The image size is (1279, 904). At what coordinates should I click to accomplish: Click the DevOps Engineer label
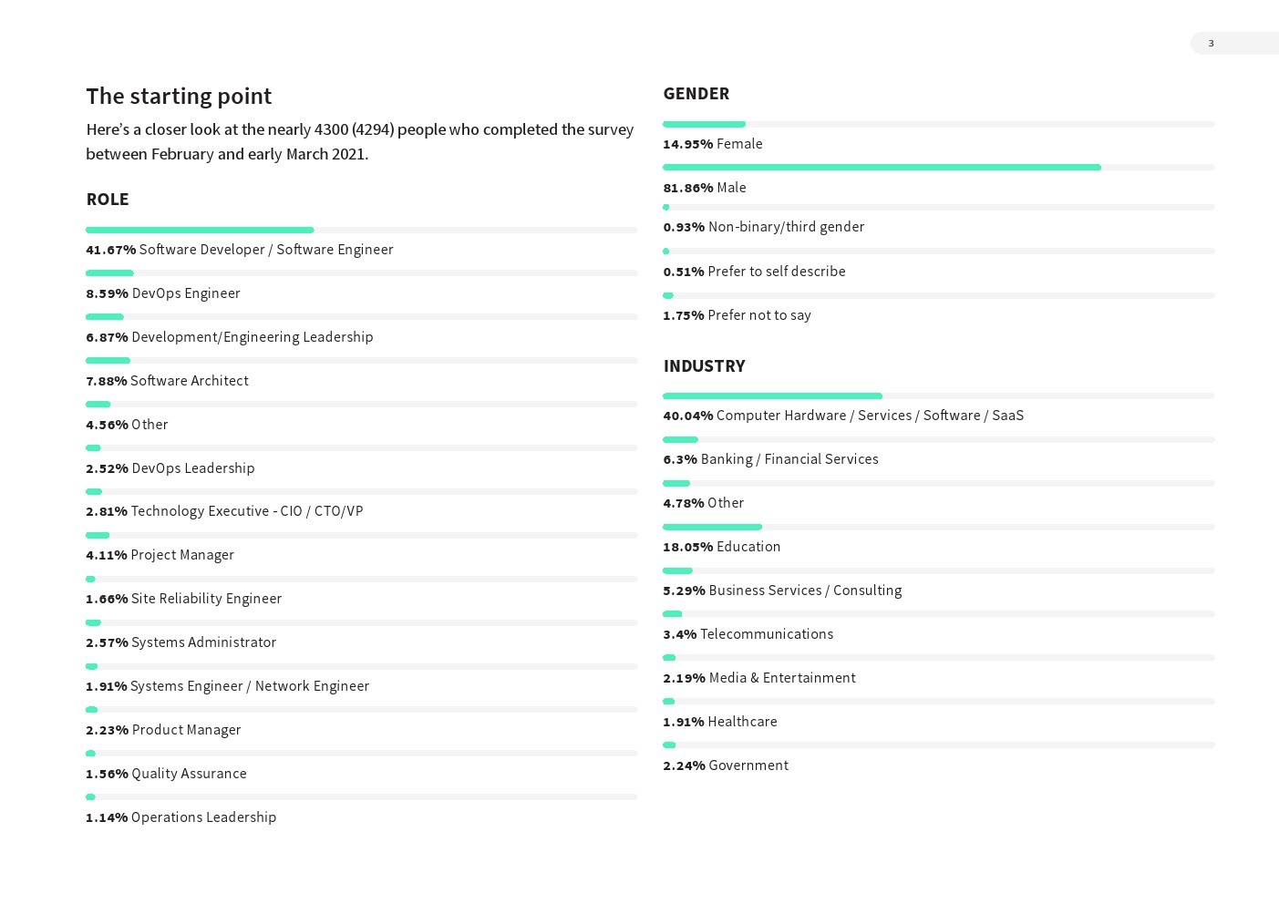tap(186, 293)
